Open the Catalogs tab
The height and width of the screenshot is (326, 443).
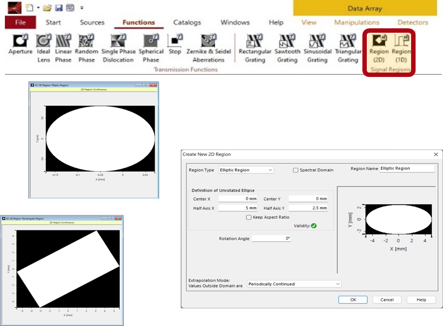click(187, 22)
